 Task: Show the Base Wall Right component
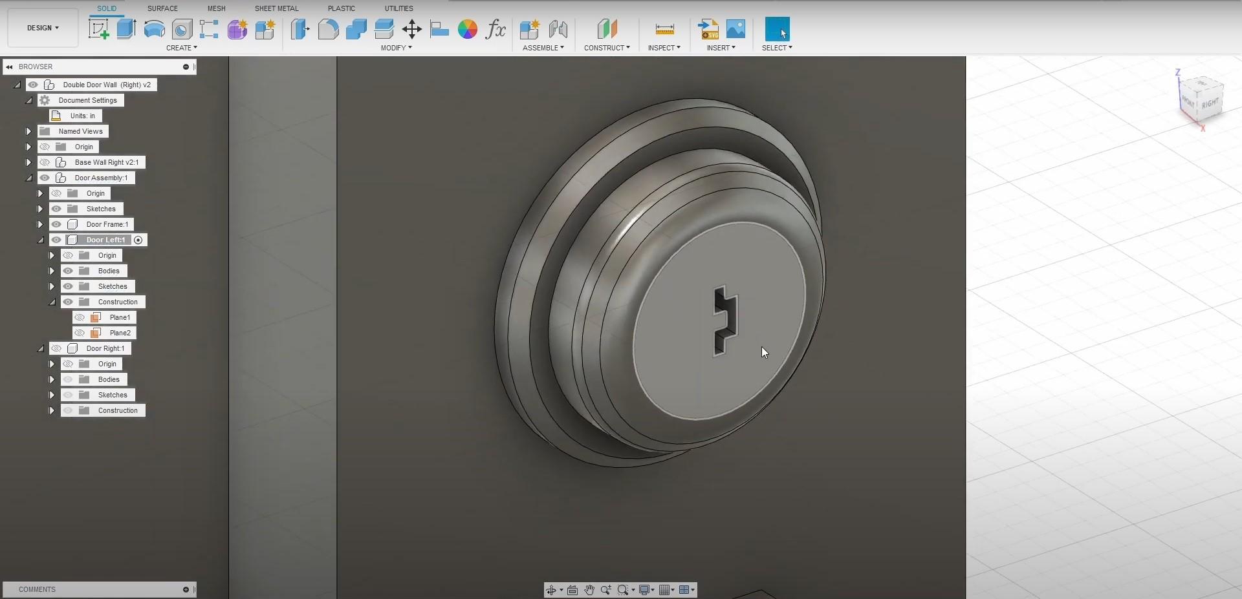45,162
